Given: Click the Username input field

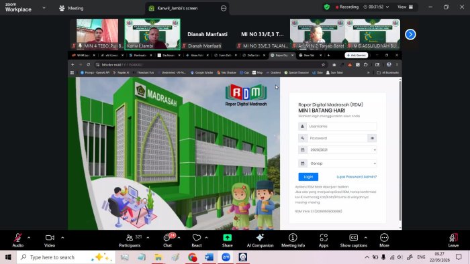Looking at the screenshot, I should 341,127.
